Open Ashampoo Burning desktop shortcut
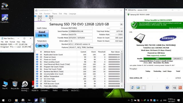Image resolution: width=183 pixels, height=103 pixels. (25, 86)
